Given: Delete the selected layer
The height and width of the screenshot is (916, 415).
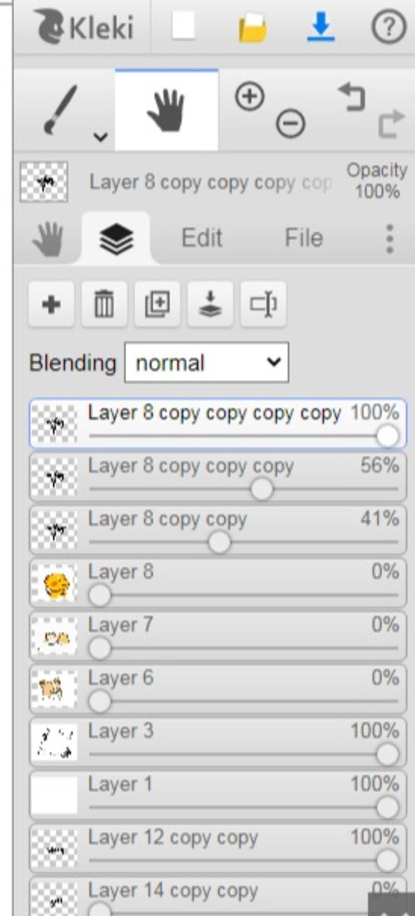Looking at the screenshot, I should [104, 304].
